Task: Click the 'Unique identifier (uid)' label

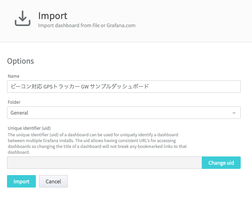Action: pos(29,128)
